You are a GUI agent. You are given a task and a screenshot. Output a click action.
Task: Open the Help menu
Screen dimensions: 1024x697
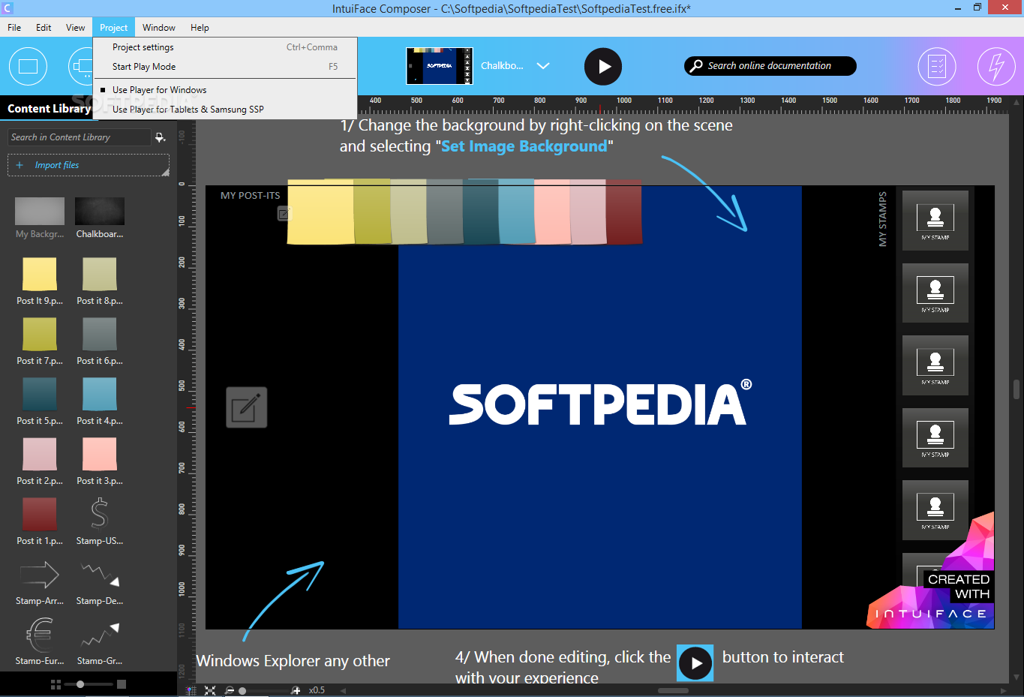point(200,28)
